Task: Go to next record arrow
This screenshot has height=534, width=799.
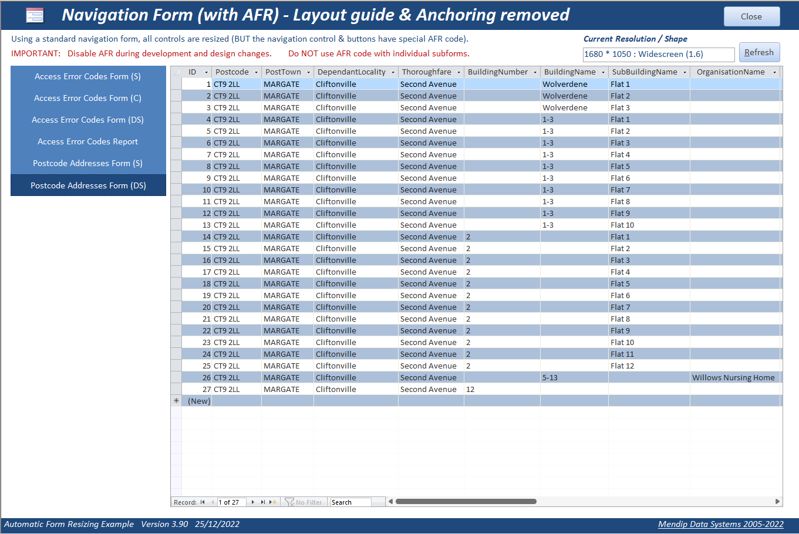Action: click(253, 502)
